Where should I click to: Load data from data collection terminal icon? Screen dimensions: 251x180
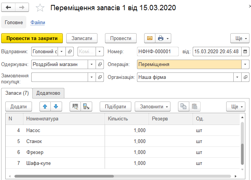coord(86,106)
